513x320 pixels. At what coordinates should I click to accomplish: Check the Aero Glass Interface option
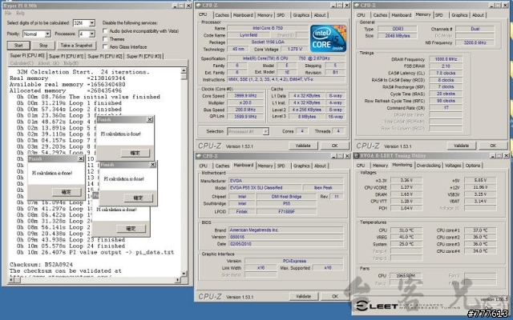click(104, 46)
